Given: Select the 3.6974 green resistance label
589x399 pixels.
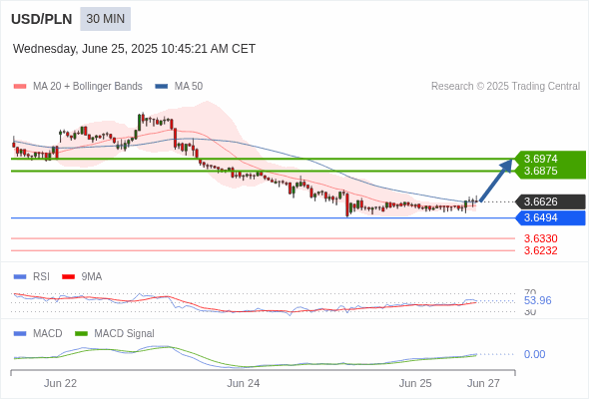Looking at the screenshot, I should (x=541, y=159).
